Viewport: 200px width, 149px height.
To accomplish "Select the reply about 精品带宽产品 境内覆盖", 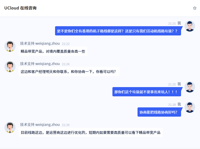I will 53,51.
